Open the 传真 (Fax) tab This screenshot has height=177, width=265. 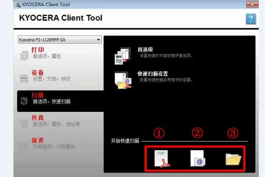(x=38, y=118)
